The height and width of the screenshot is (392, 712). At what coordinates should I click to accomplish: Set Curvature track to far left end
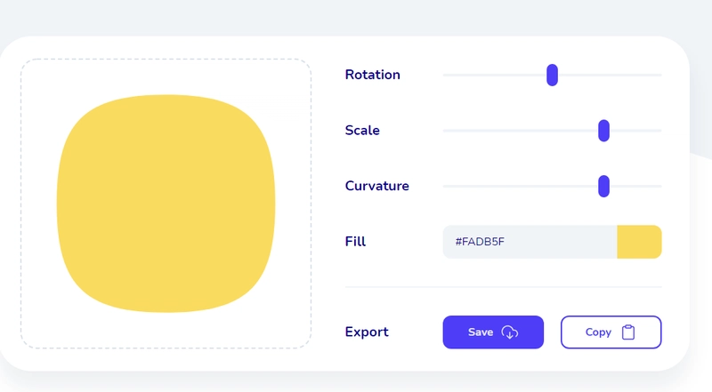[x=444, y=186]
